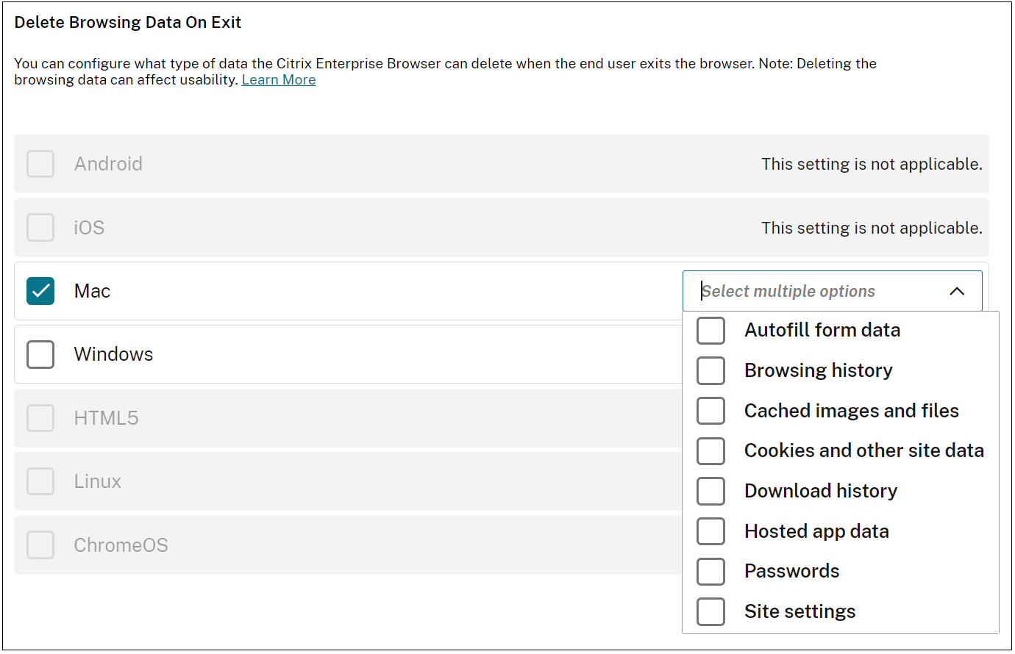1015x654 pixels.
Task: Click the Android platform checkbox
Action: [40, 164]
